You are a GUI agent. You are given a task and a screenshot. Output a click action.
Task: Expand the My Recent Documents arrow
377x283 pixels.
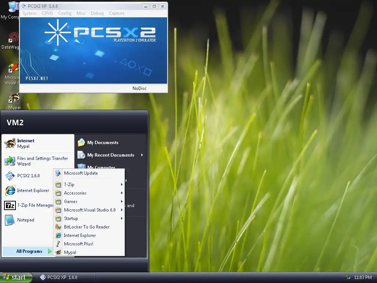pos(142,155)
